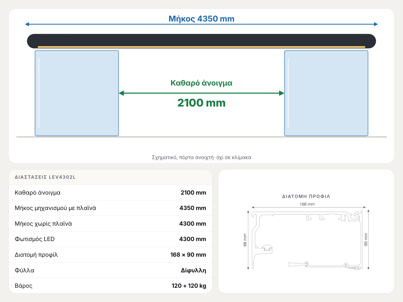Screen dimensions: 403x302
Task: Select the vertical "88 mm" dimension label
Action: click(x=245, y=240)
